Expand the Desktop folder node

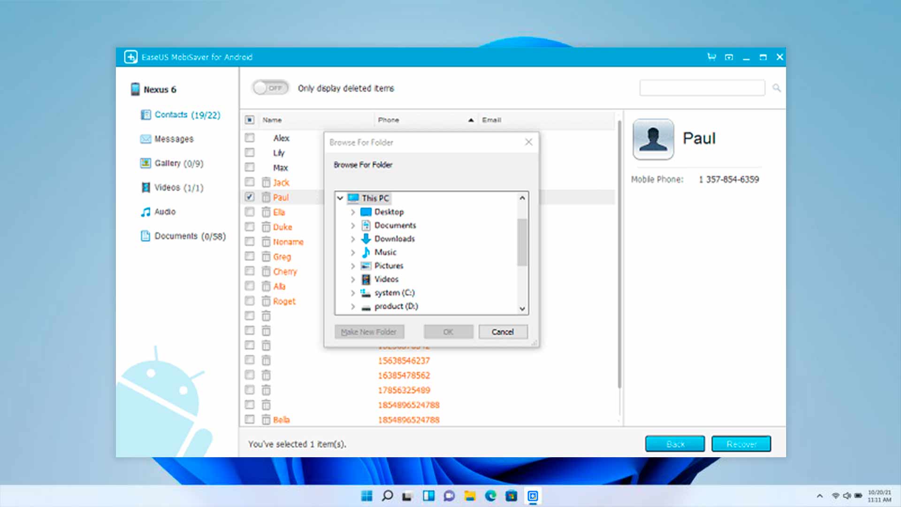pyautogui.click(x=353, y=212)
